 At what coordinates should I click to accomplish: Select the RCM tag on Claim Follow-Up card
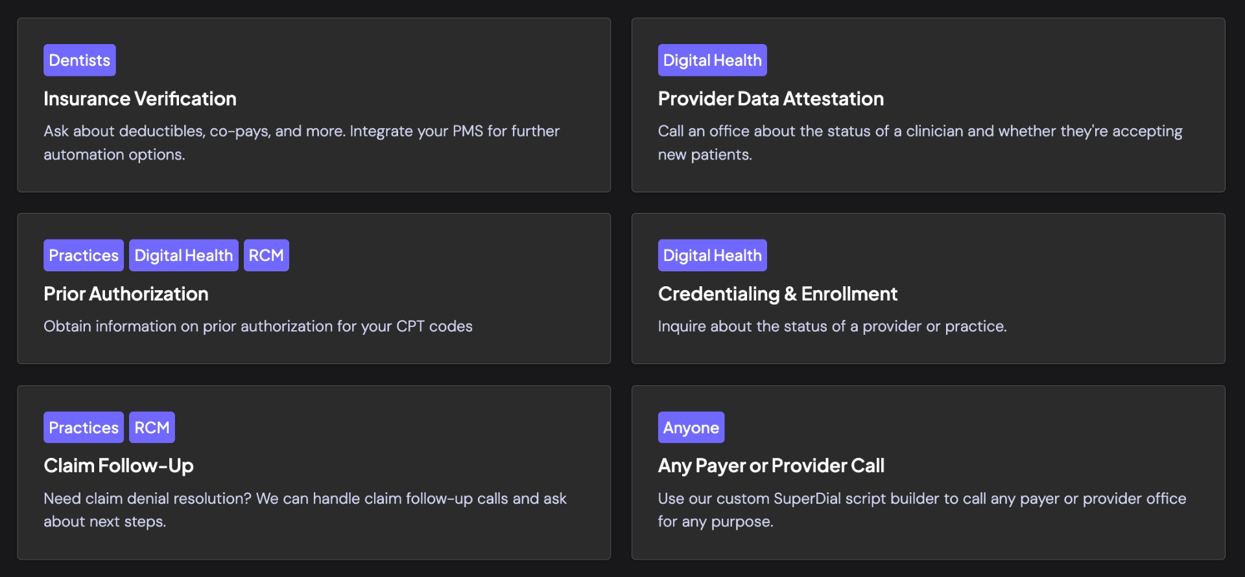tap(152, 427)
